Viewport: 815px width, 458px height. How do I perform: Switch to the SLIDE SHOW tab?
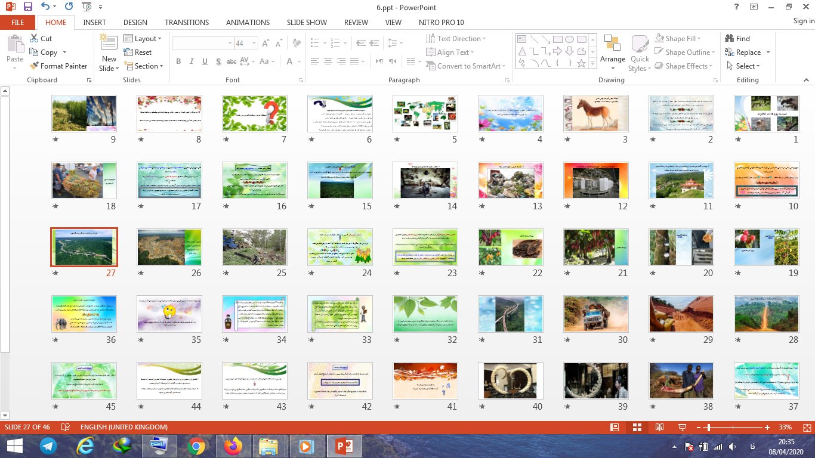(307, 23)
